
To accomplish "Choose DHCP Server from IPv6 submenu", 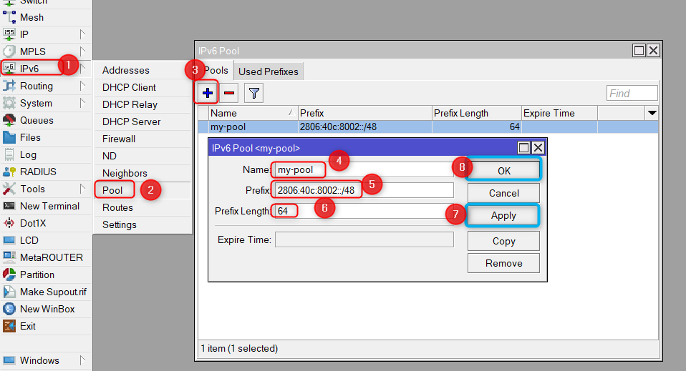I will [x=131, y=122].
